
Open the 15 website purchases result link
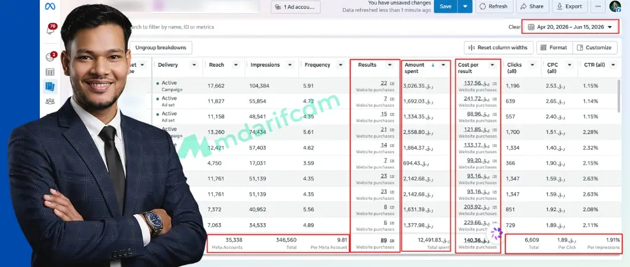coord(384,115)
